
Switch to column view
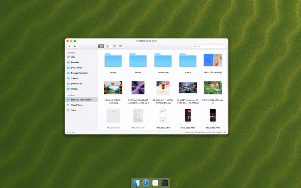click(x=114, y=46)
